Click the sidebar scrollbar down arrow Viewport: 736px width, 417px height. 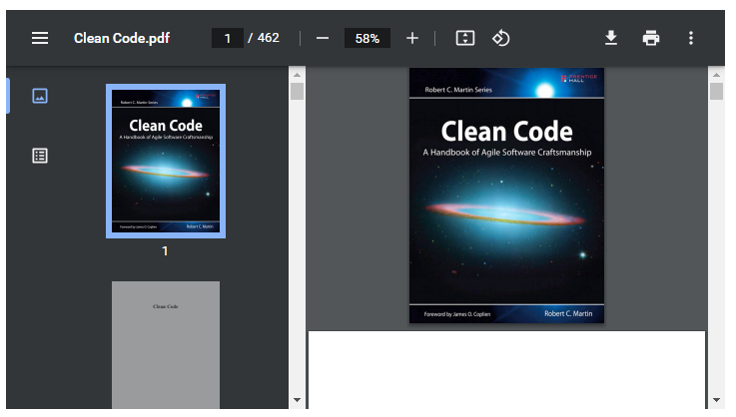[297, 400]
